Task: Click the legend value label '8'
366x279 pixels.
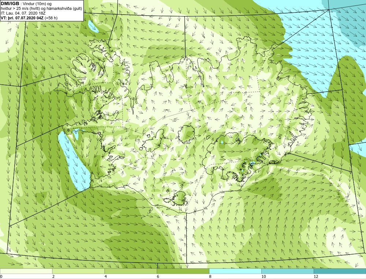Action: pos(210,276)
